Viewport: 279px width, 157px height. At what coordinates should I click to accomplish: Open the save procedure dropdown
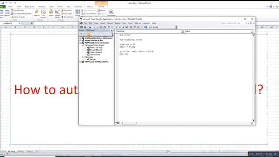point(252,31)
